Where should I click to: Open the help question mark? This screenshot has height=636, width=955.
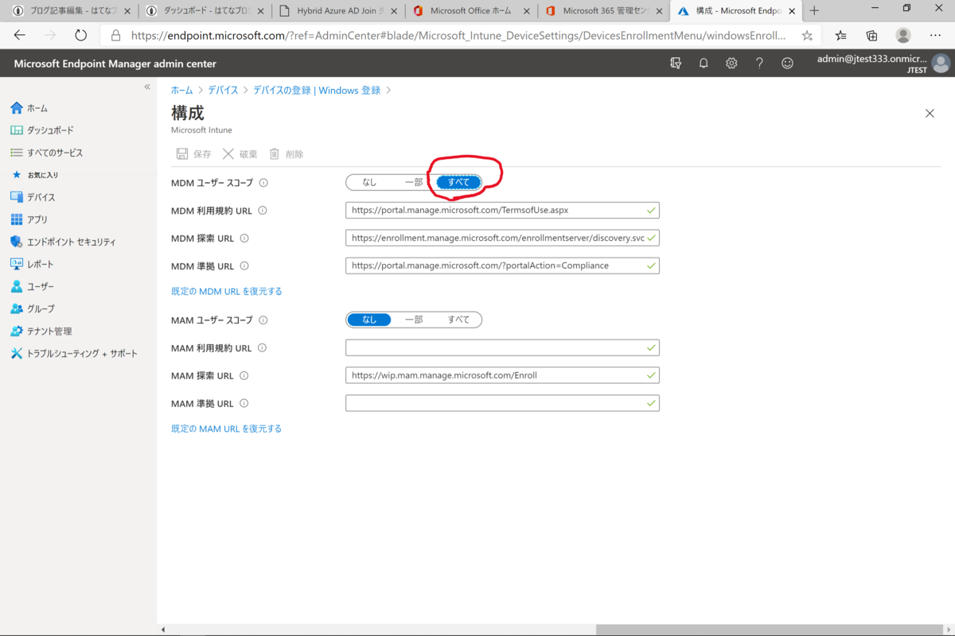pyautogui.click(x=759, y=64)
